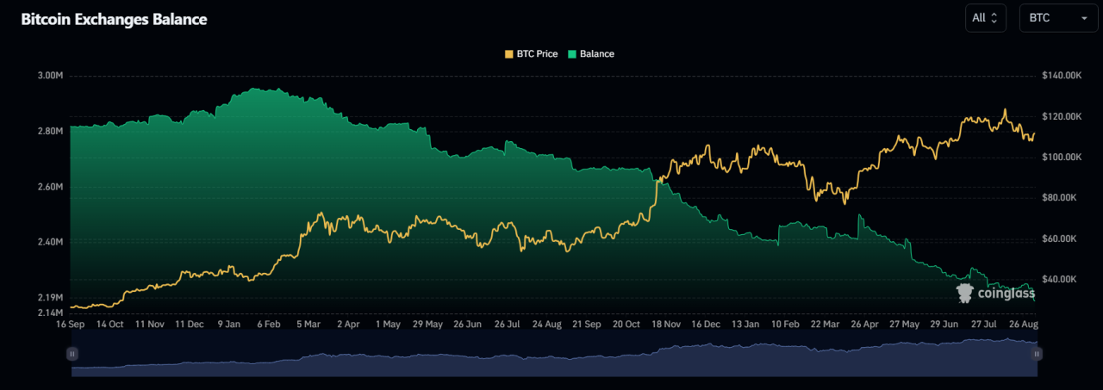This screenshot has height=390, width=1103.
Task: Click the left range slider handle
Action: pos(72,353)
